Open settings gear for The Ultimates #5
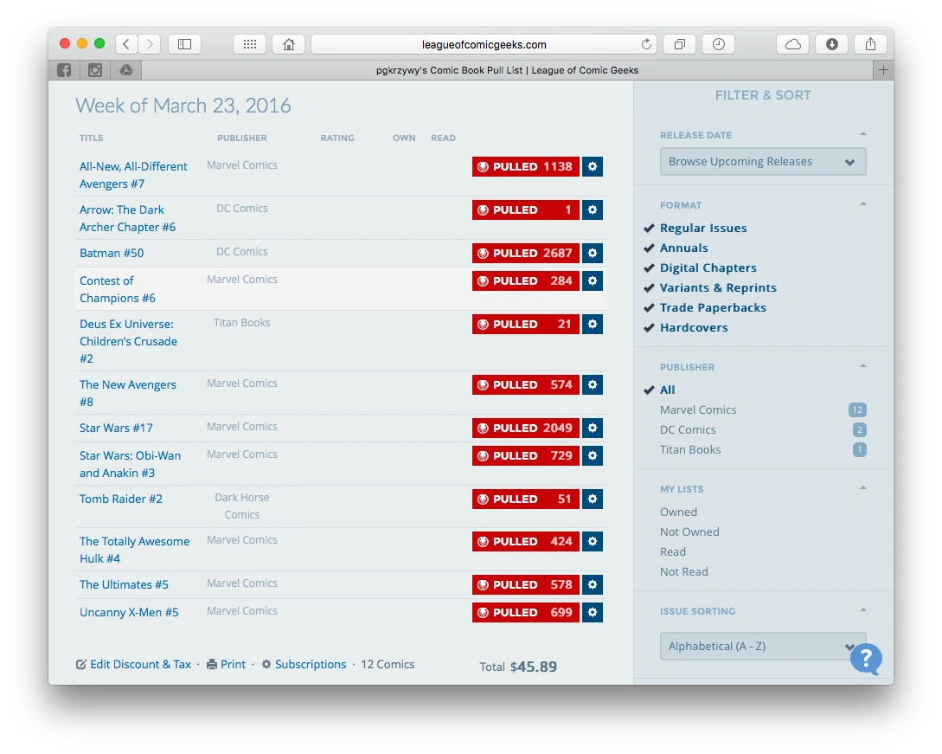The width and height of the screenshot is (942, 754). coord(593,585)
